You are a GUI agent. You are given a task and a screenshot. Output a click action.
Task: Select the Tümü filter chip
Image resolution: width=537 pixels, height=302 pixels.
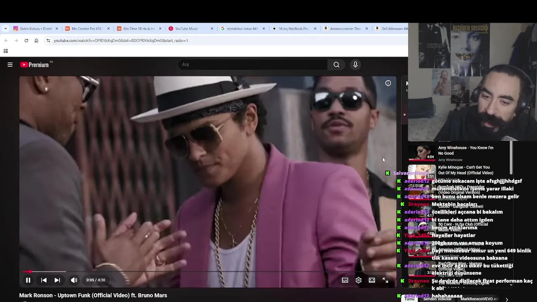tap(409, 299)
